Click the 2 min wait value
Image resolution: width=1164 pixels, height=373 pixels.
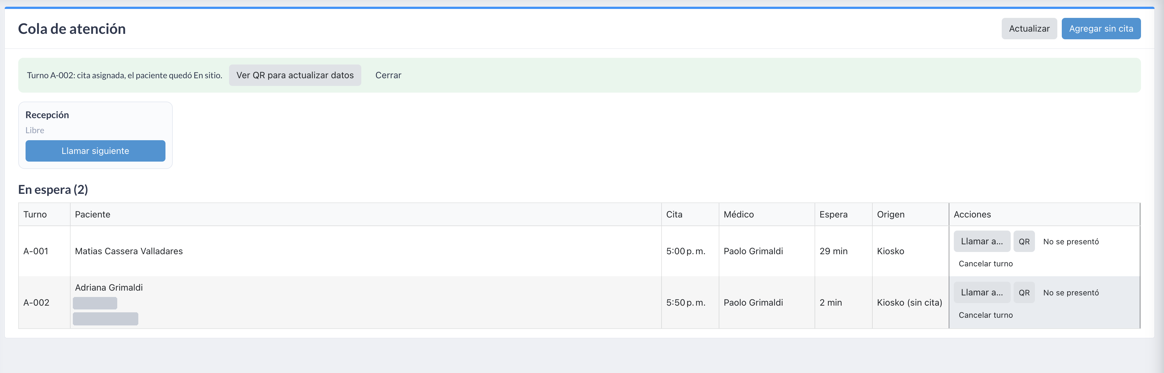tap(831, 302)
